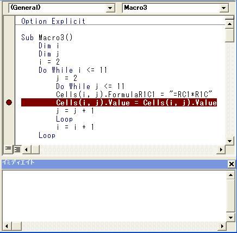237x233 pixels.
Task: Click the 'j = j + 1' line
Action: 75,111
